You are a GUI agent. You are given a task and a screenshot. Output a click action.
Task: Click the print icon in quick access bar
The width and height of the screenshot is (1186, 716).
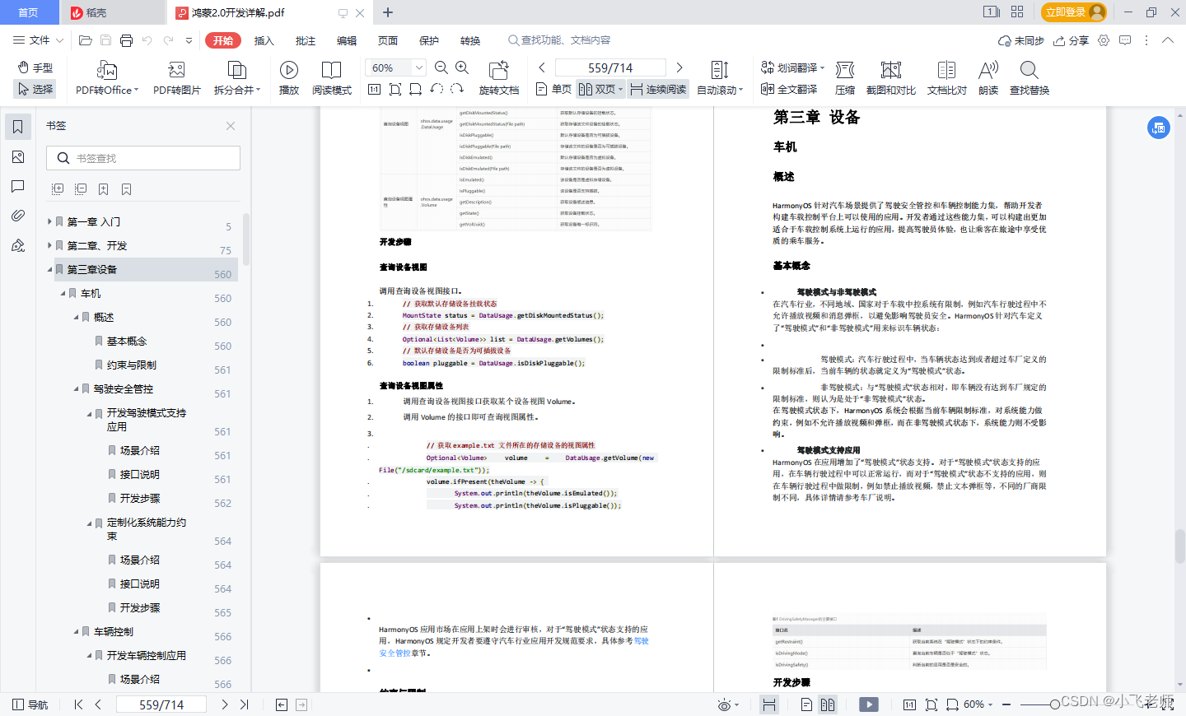tap(126, 40)
